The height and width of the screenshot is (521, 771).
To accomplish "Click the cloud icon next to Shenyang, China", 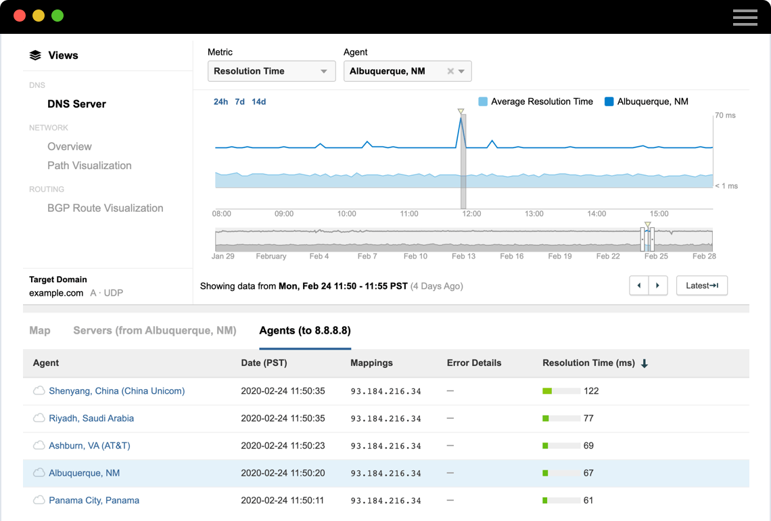I will pyautogui.click(x=39, y=390).
